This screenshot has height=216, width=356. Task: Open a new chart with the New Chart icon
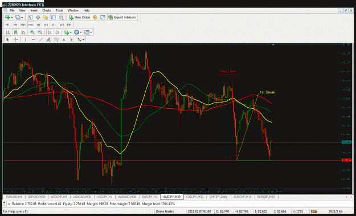tap(7, 17)
